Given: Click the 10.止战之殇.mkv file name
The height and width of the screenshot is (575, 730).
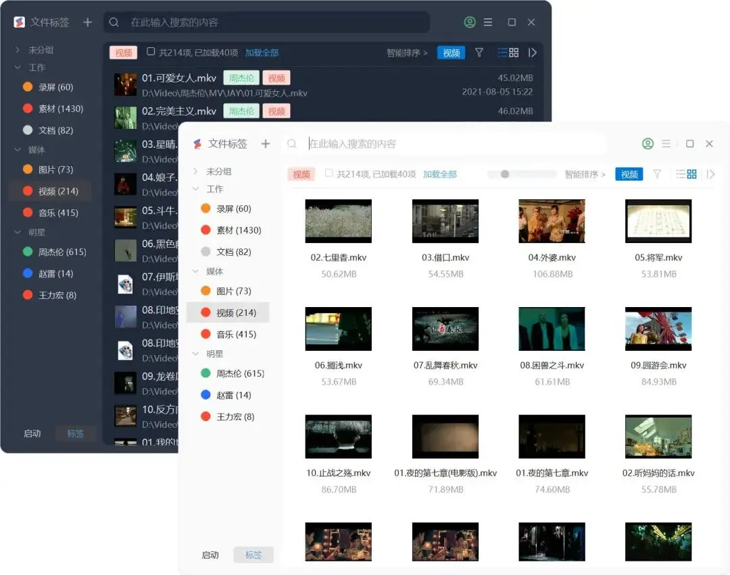Looking at the screenshot, I should [339, 473].
